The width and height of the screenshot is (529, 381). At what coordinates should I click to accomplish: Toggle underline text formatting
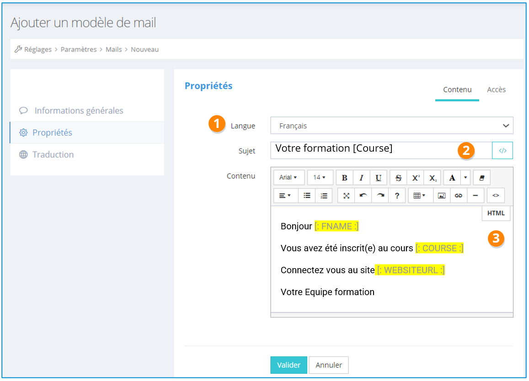click(x=379, y=178)
